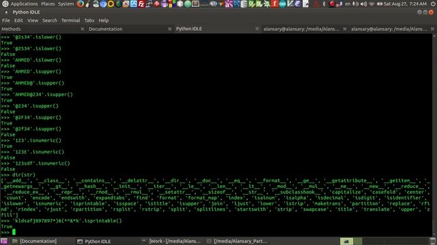
Task: Close the Documentation tab
Action: [170, 29]
